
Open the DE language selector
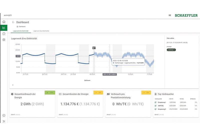[170, 15]
